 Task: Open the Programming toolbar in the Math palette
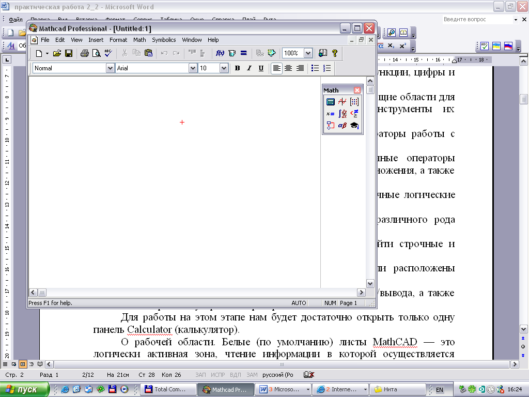point(330,126)
